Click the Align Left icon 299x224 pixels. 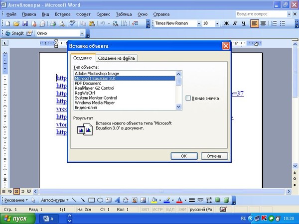[x=254, y=23]
